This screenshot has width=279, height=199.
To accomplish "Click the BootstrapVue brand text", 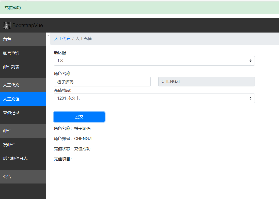I will click(27, 25).
